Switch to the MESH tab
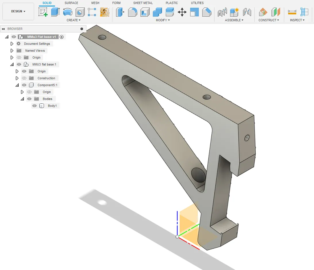 click(95, 3)
